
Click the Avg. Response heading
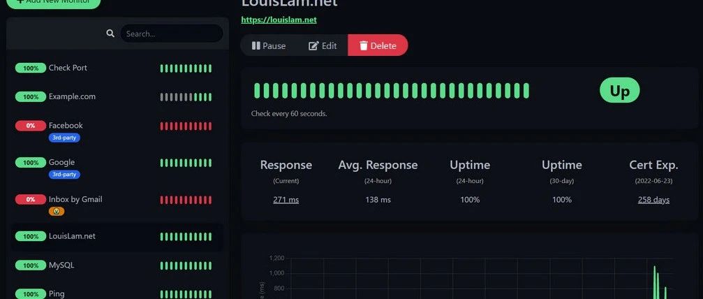[378, 165]
